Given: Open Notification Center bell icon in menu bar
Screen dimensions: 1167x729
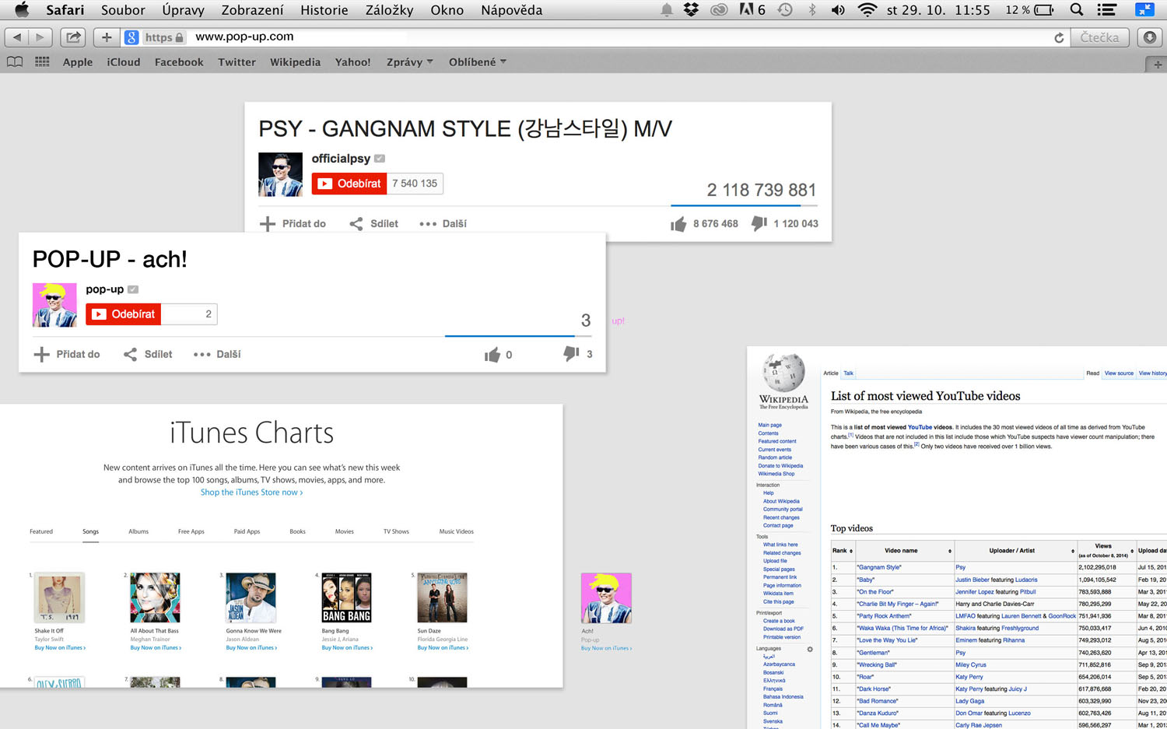Looking at the screenshot, I should point(667,10).
